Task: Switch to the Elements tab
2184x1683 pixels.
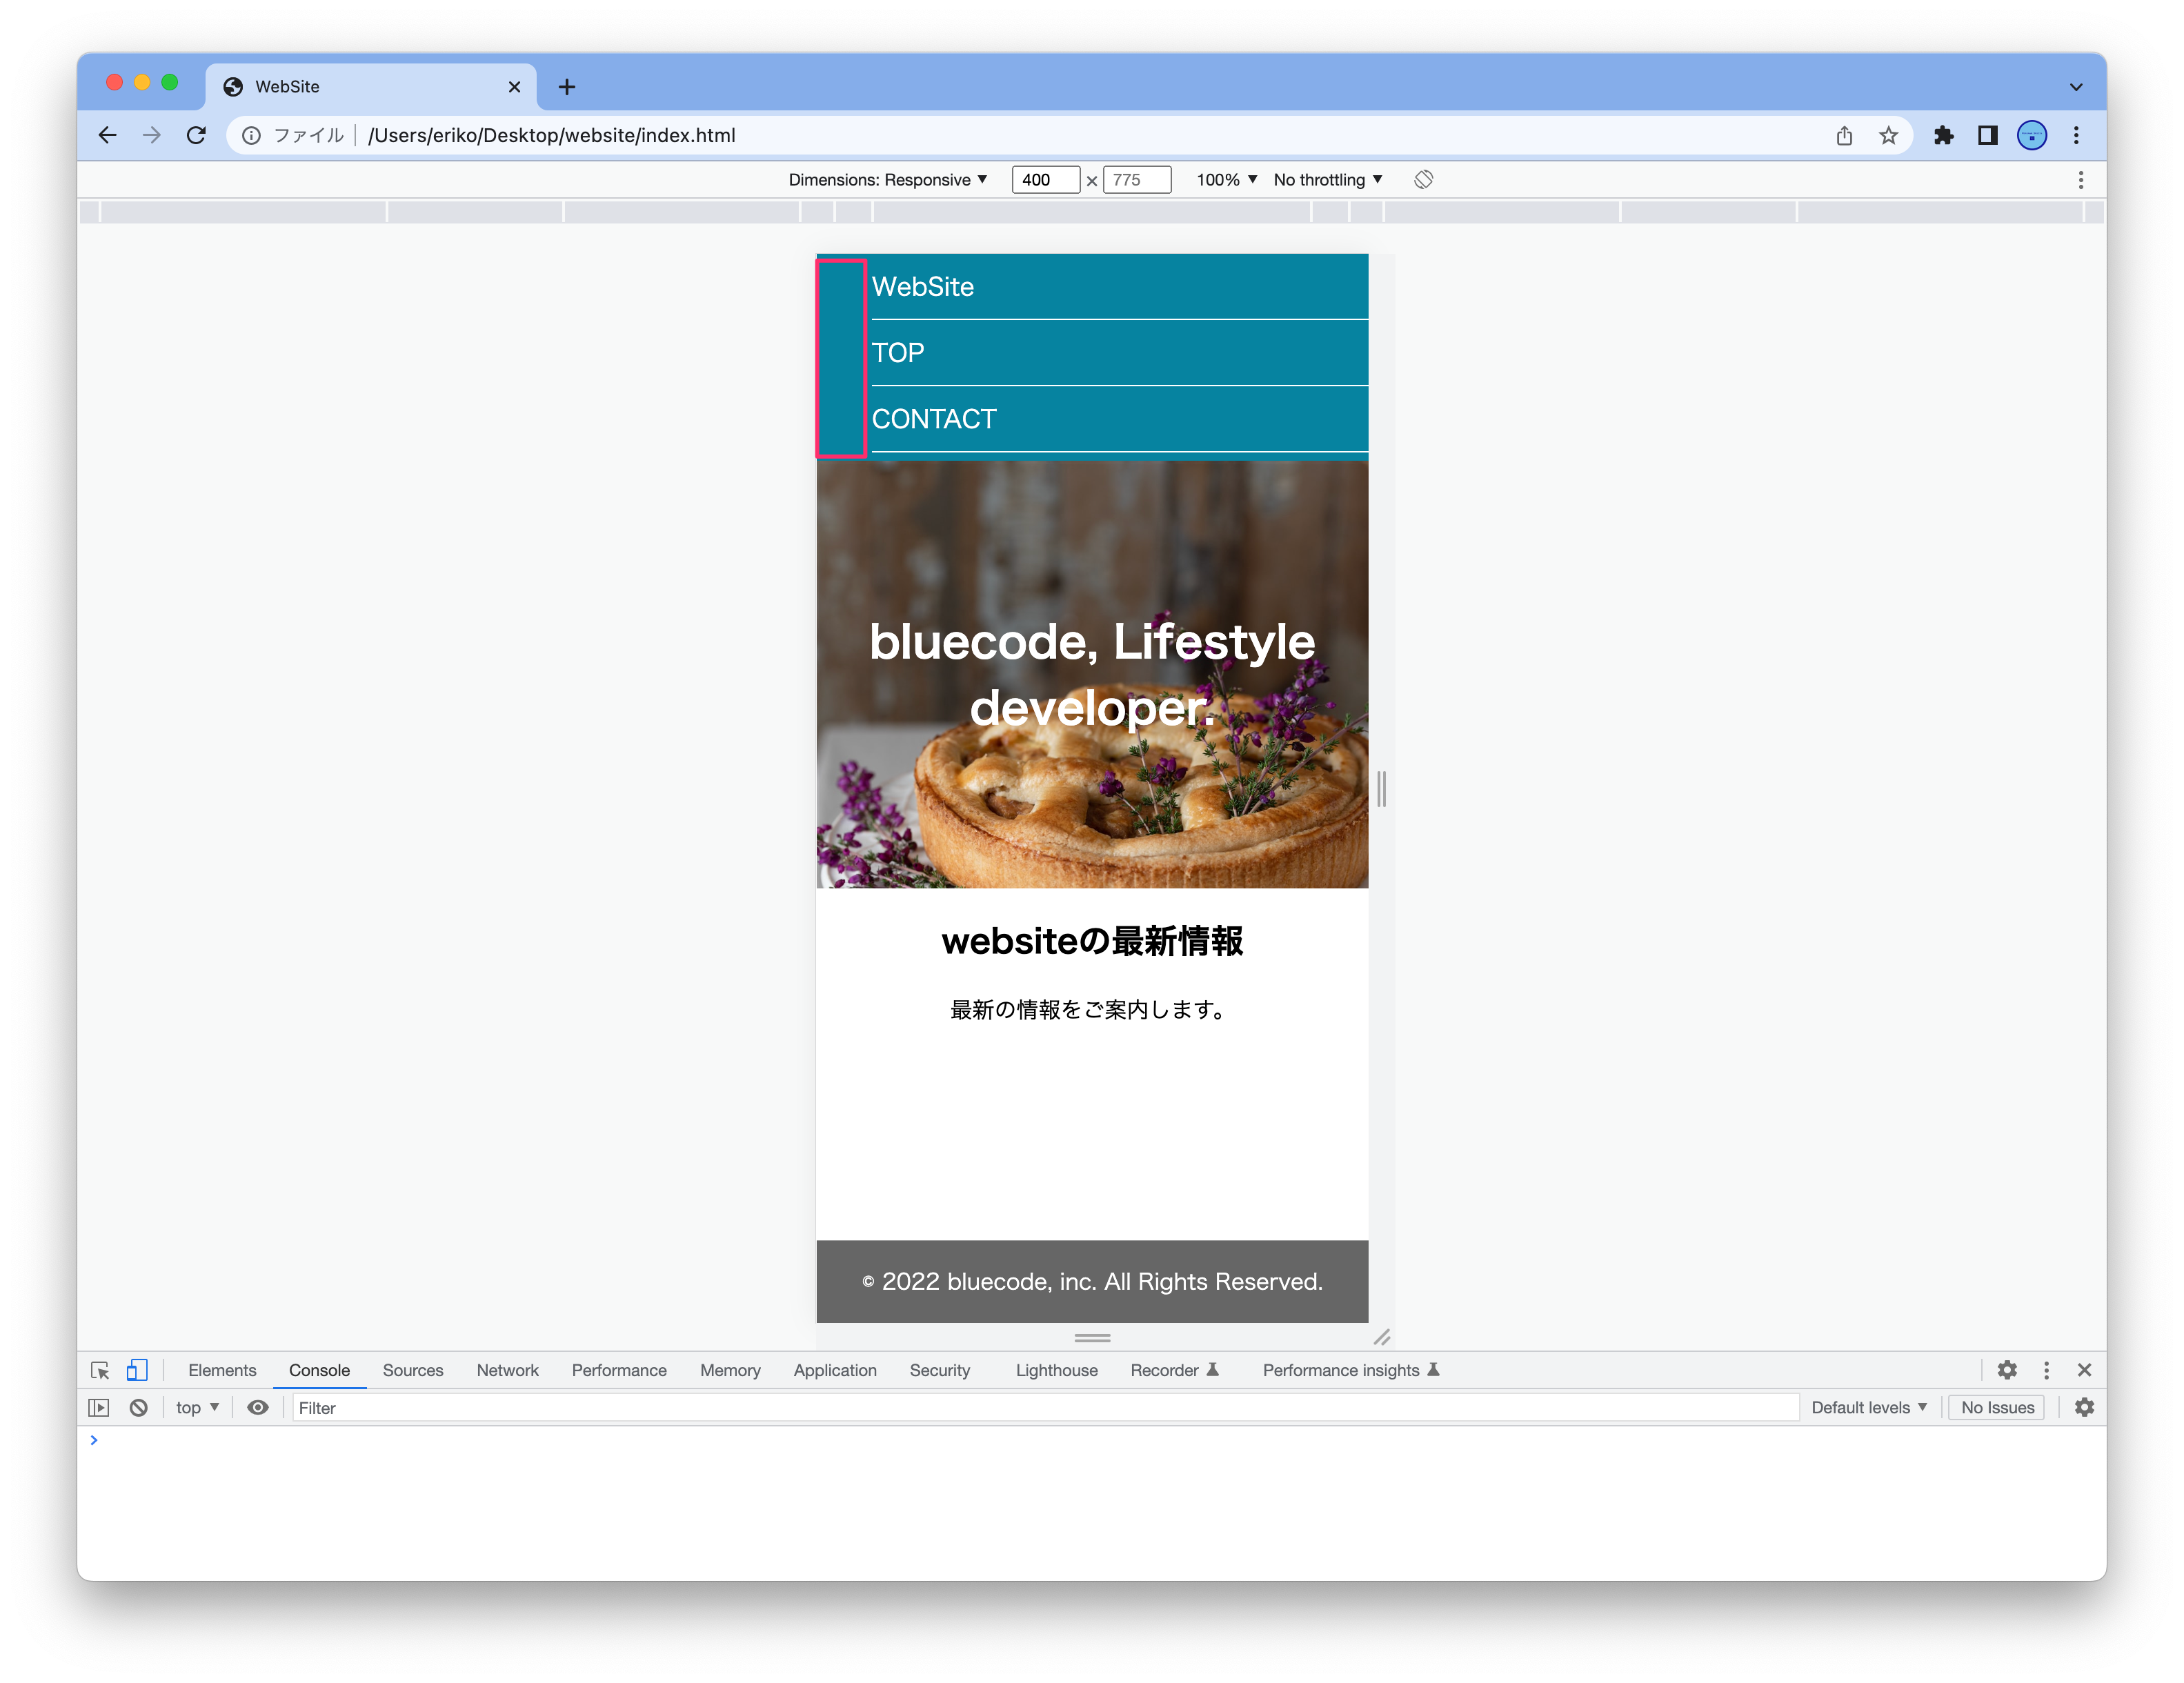Action: coord(222,1370)
